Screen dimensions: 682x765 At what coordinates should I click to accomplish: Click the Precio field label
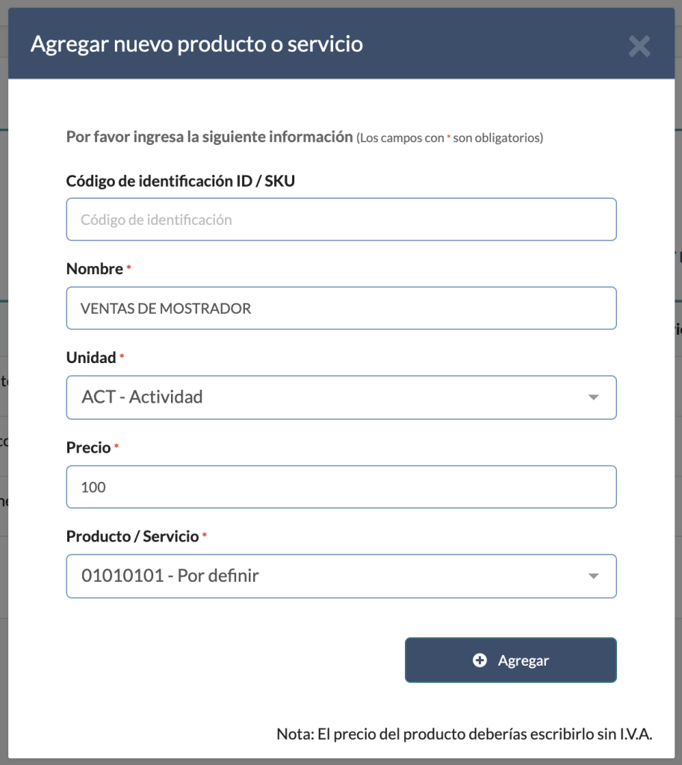coord(88,447)
